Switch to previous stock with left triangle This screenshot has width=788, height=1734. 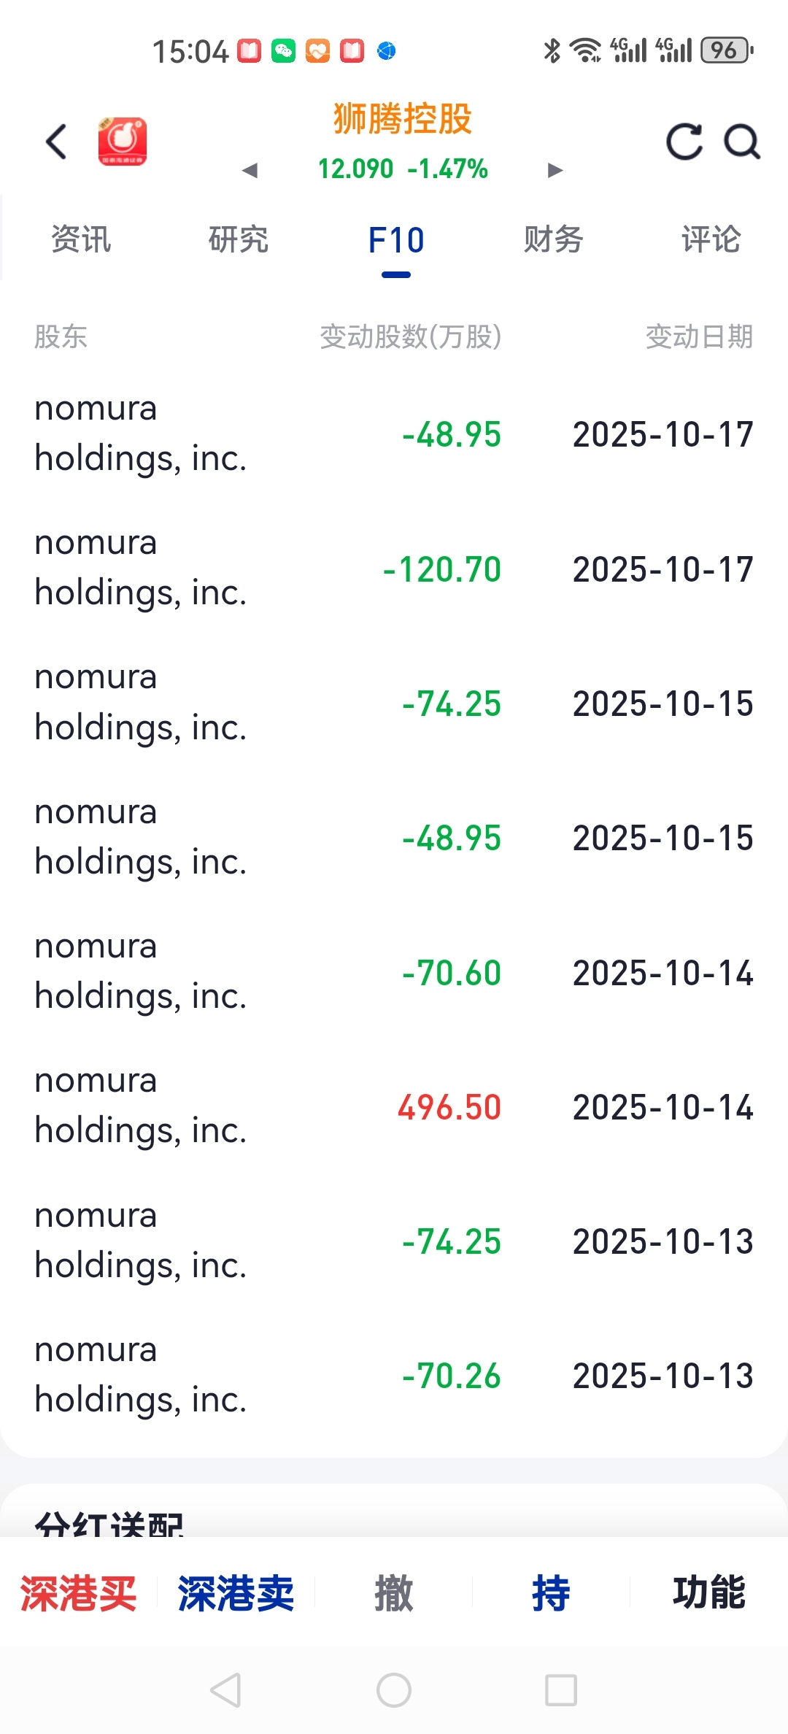(x=250, y=171)
